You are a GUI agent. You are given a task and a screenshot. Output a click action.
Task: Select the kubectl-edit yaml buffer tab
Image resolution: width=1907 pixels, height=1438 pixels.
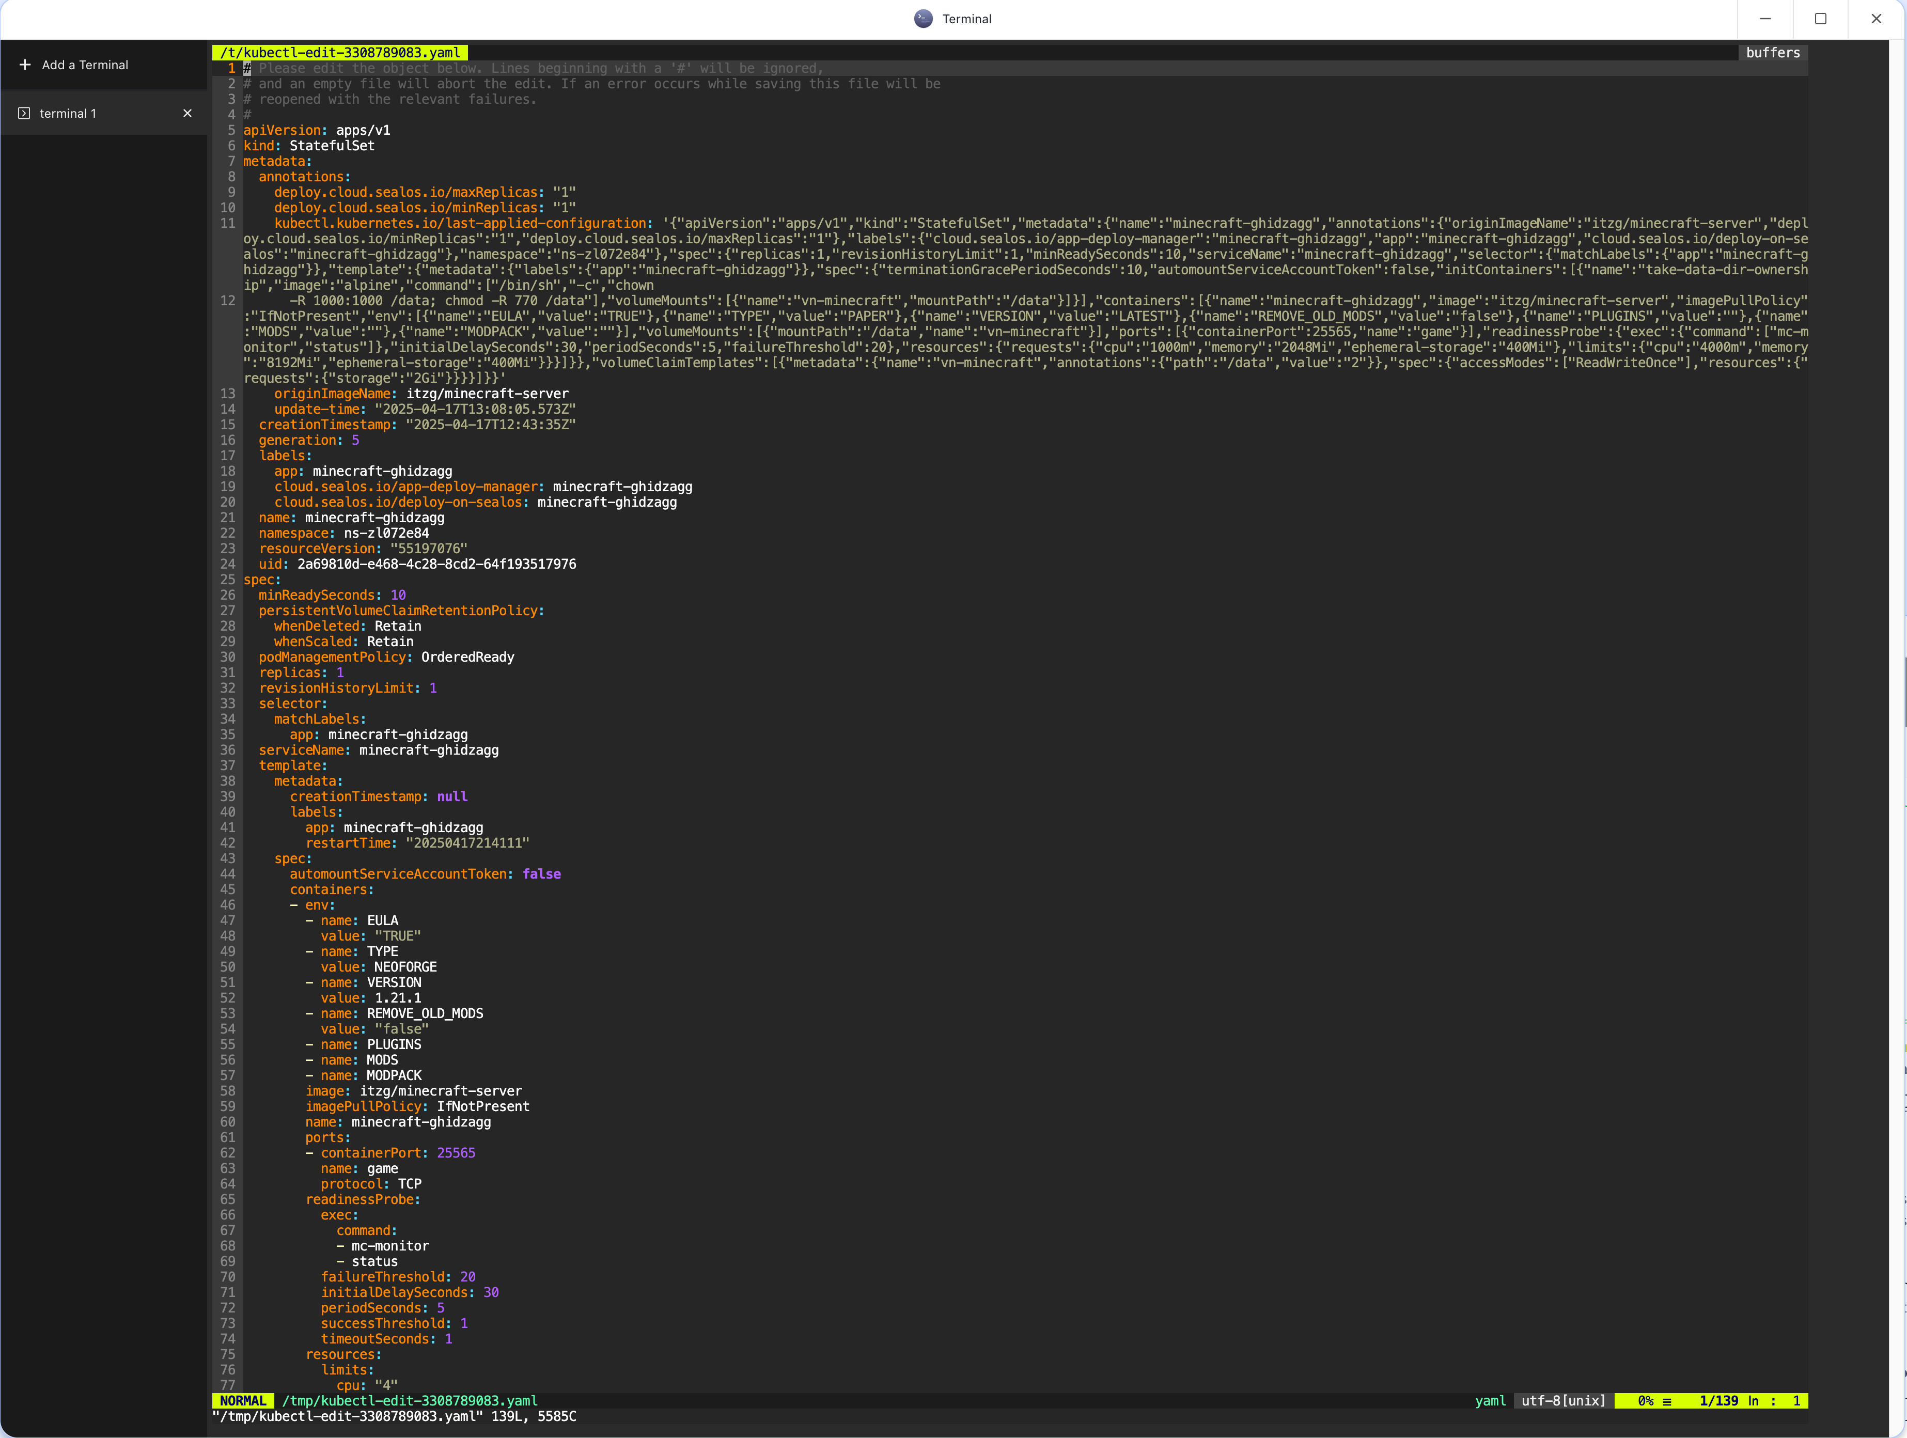[340, 53]
